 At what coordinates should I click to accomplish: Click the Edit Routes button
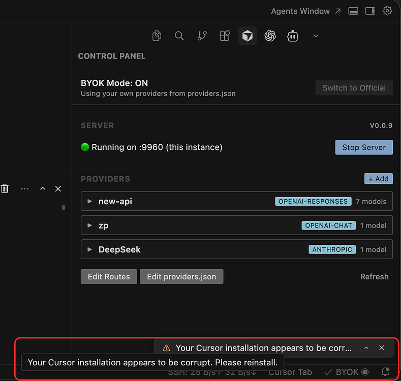(x=109, y=276)
